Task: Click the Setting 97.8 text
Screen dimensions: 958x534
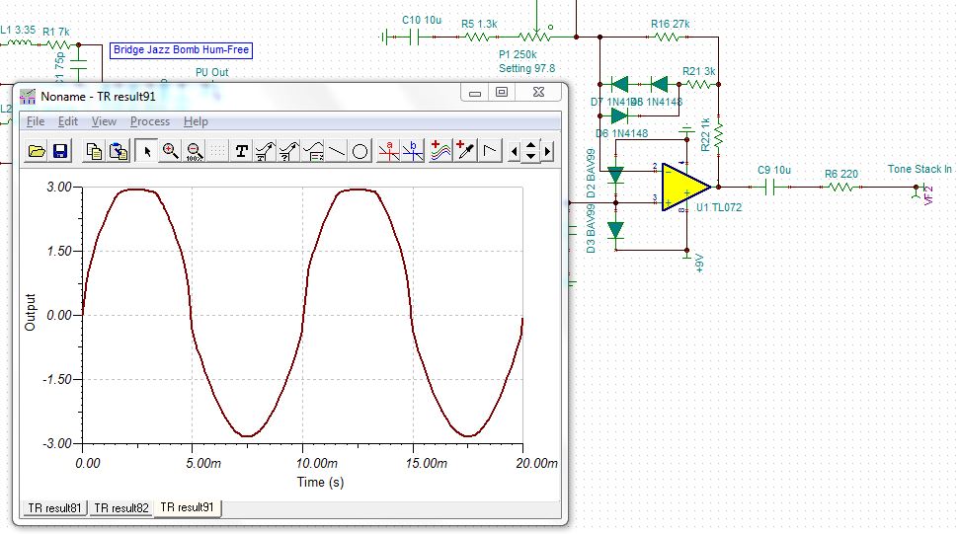Action: click(526, 68)
